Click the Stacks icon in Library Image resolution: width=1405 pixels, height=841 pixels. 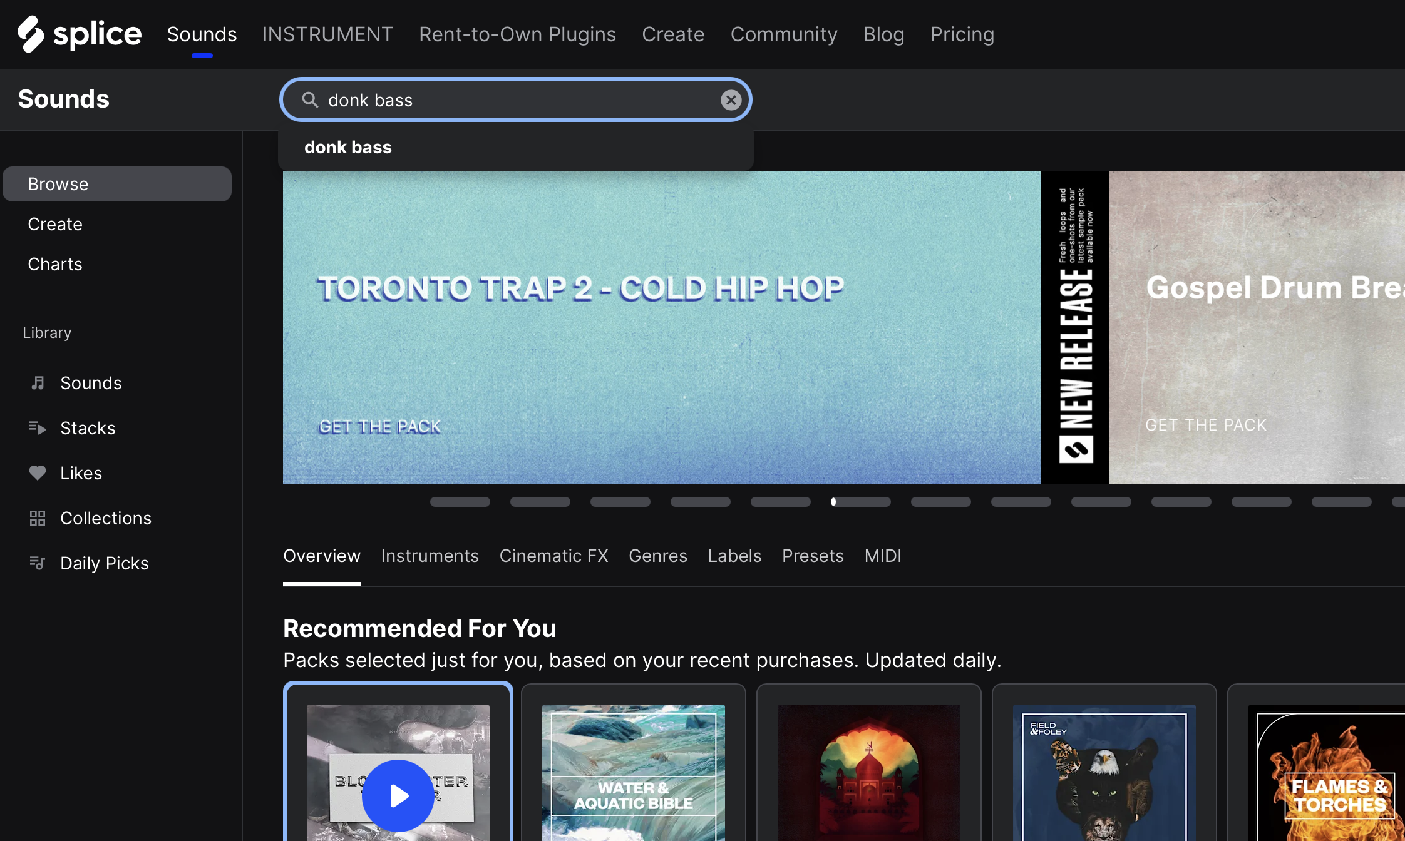pos(38,428)
